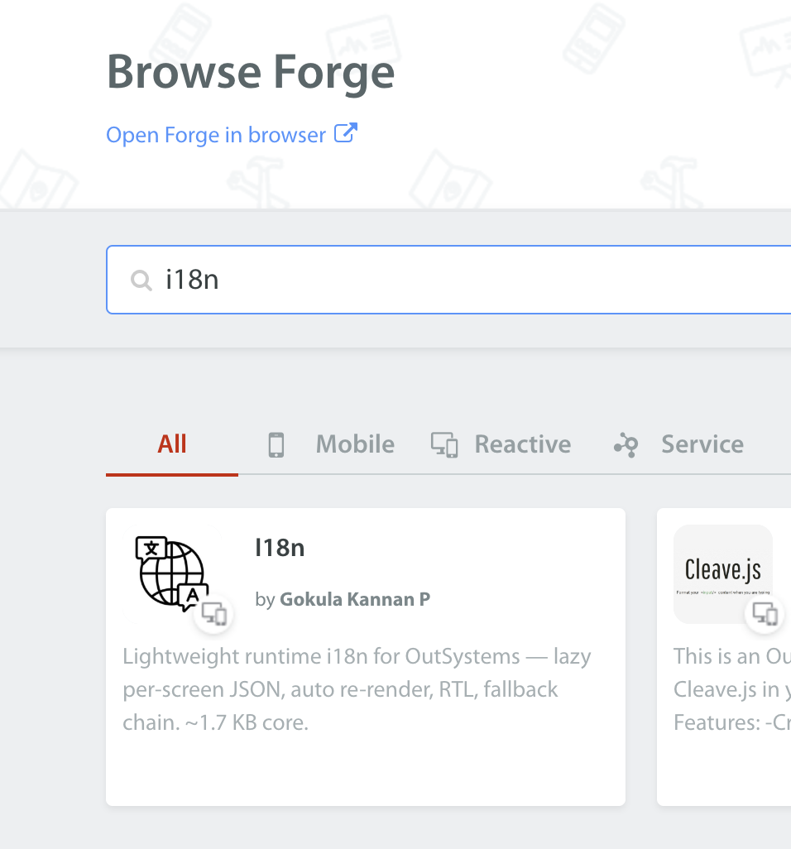
Task: Click the reactive badge on I18n logo
Action: coord(213,614)
